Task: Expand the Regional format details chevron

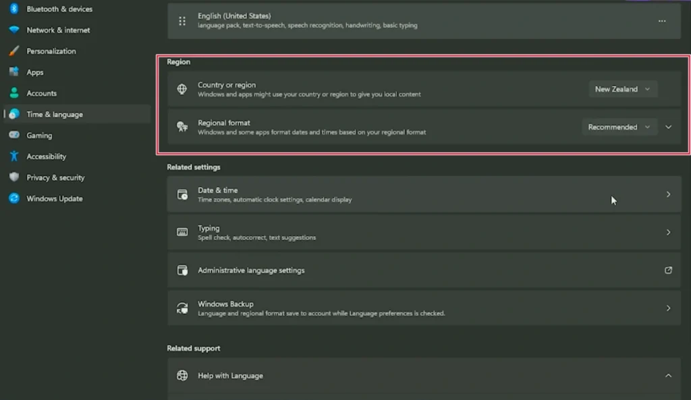Action: tap(668, 127)
